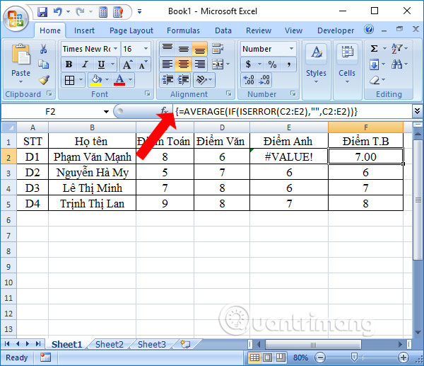
Task: Activate the Format Painter brush
Action: tap(44, 80)
